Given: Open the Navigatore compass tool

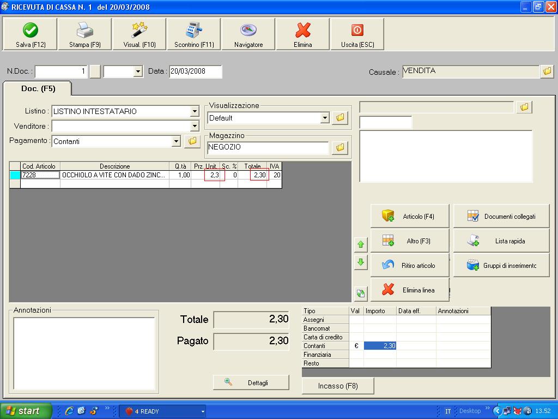Looking at the screenshot, I should (248, 34).
